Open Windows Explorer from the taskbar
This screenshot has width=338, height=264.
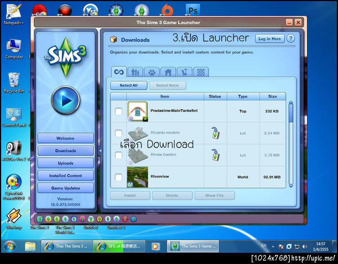(x=30, y=247)
